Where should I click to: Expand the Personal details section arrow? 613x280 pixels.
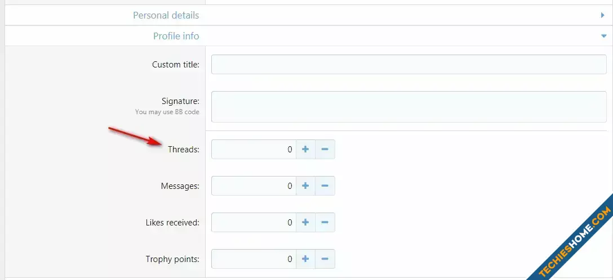pyautogui.click(x=602, y=15)
